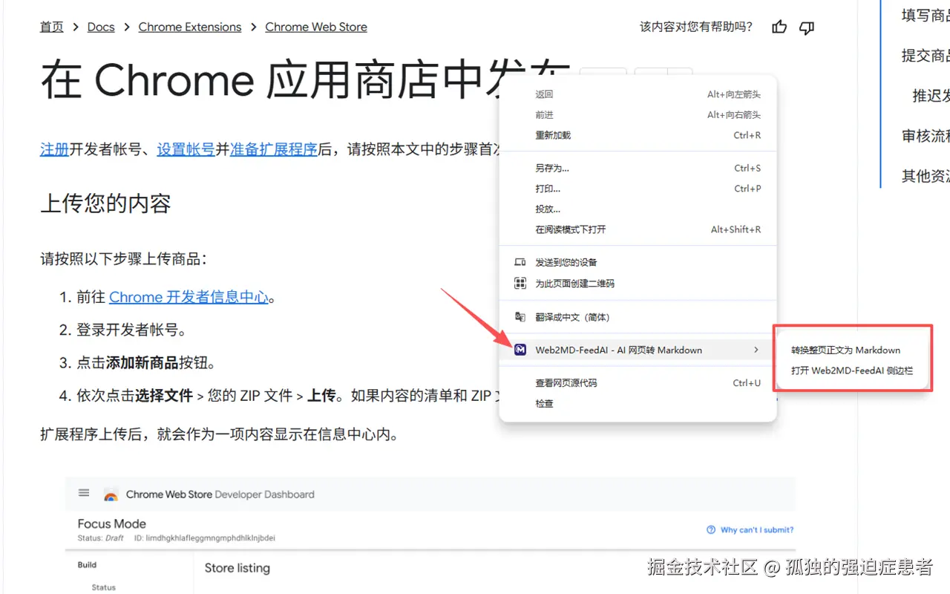This screenshot has width=950, height=594.
Task: Choose 打开 Web2MD-FeedAI 侧边栏 submenu item
Action: click(852, 371)
